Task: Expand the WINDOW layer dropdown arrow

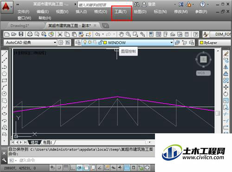Action: [171, 42]
